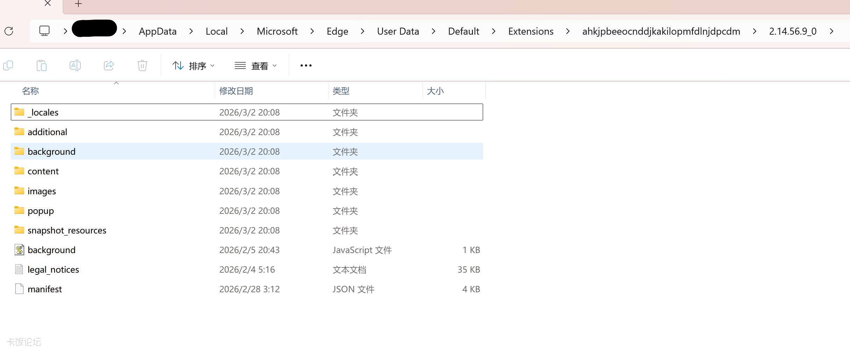The height and width of the screenshot is (350, 850).
Task: Expand chevron after Extensions breadcrumb
Action: coord(568,31)
